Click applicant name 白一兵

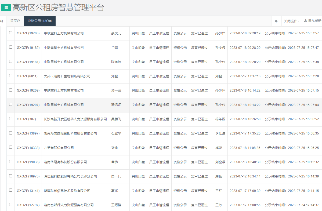[x=116, y=176]
